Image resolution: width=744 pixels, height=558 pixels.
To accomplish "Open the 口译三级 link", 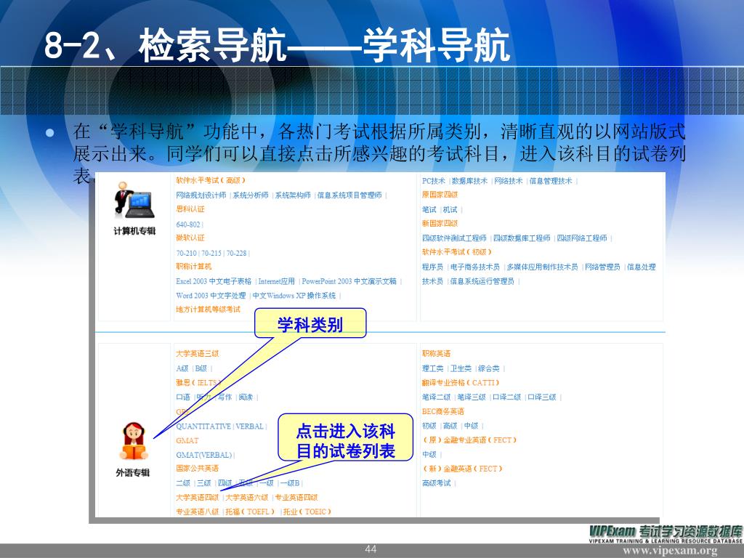I will [x=541, y=397].
